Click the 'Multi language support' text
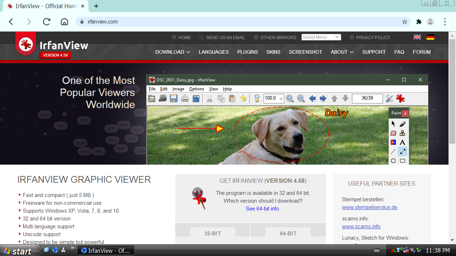Viewport: 456px width, 256px height. click(49, 226)
